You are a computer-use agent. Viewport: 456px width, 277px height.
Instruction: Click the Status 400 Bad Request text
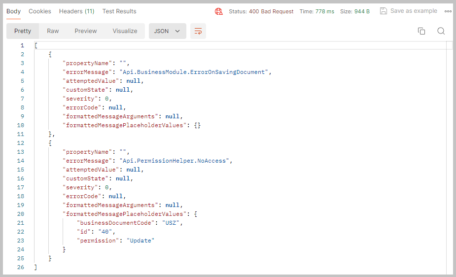261,11
